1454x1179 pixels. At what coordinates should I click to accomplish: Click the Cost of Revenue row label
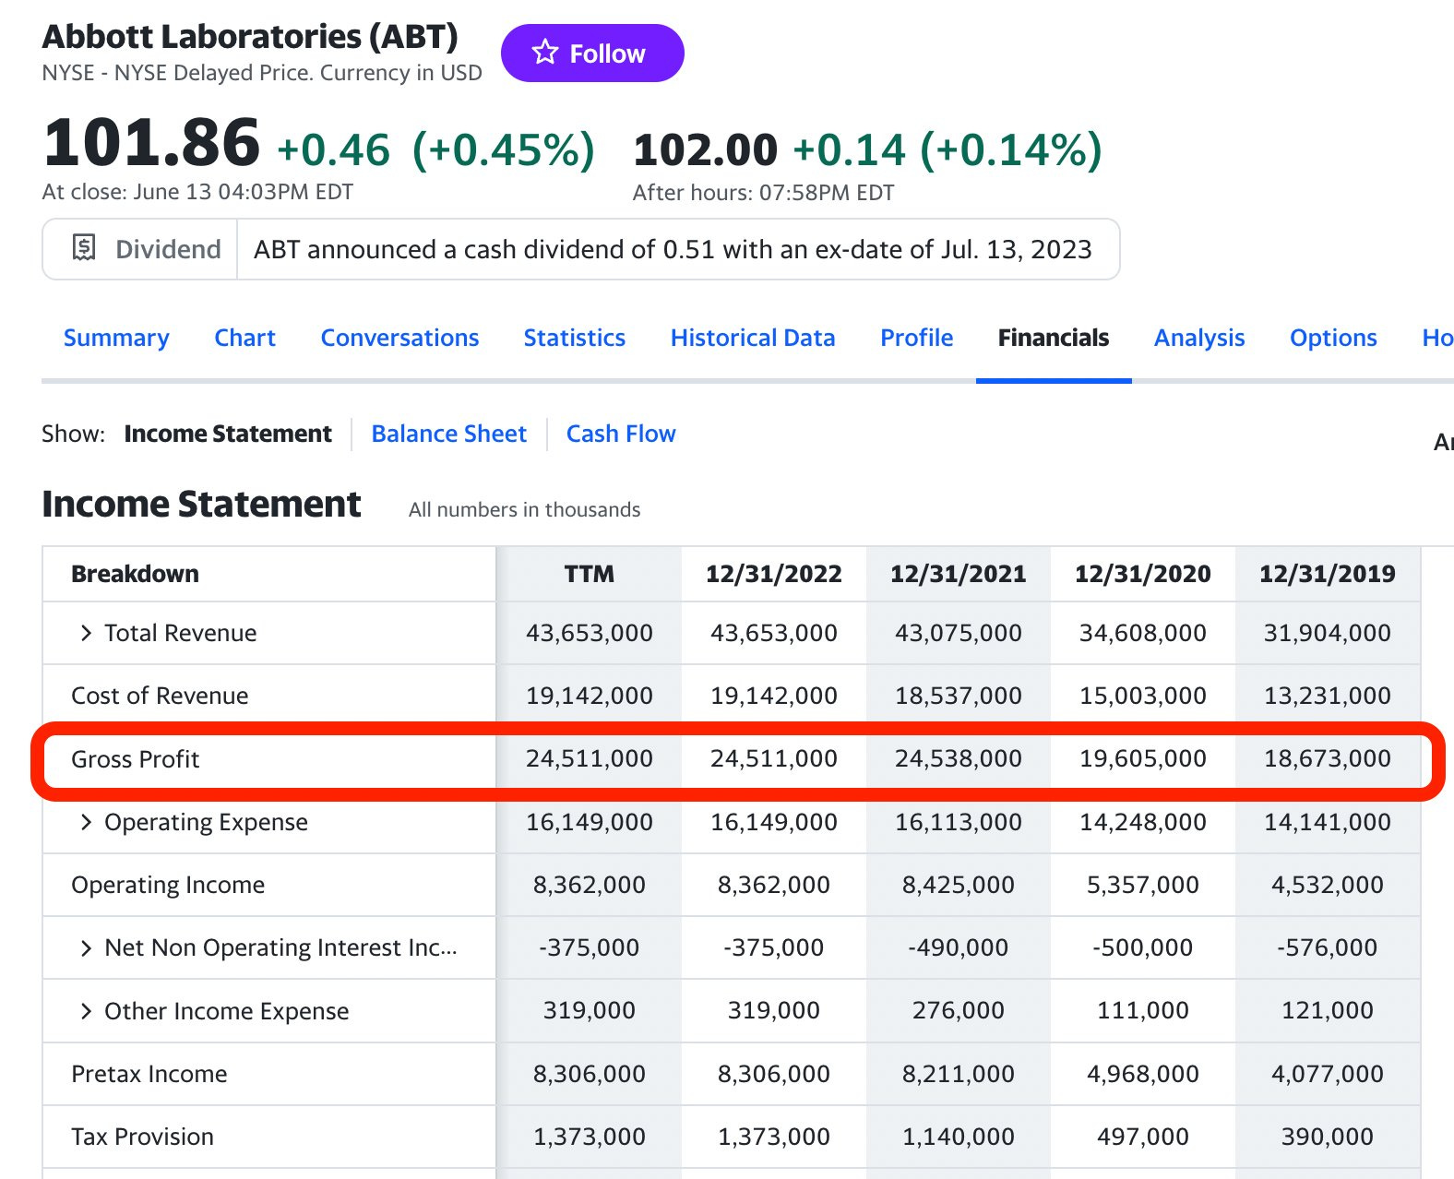point(160,696)
